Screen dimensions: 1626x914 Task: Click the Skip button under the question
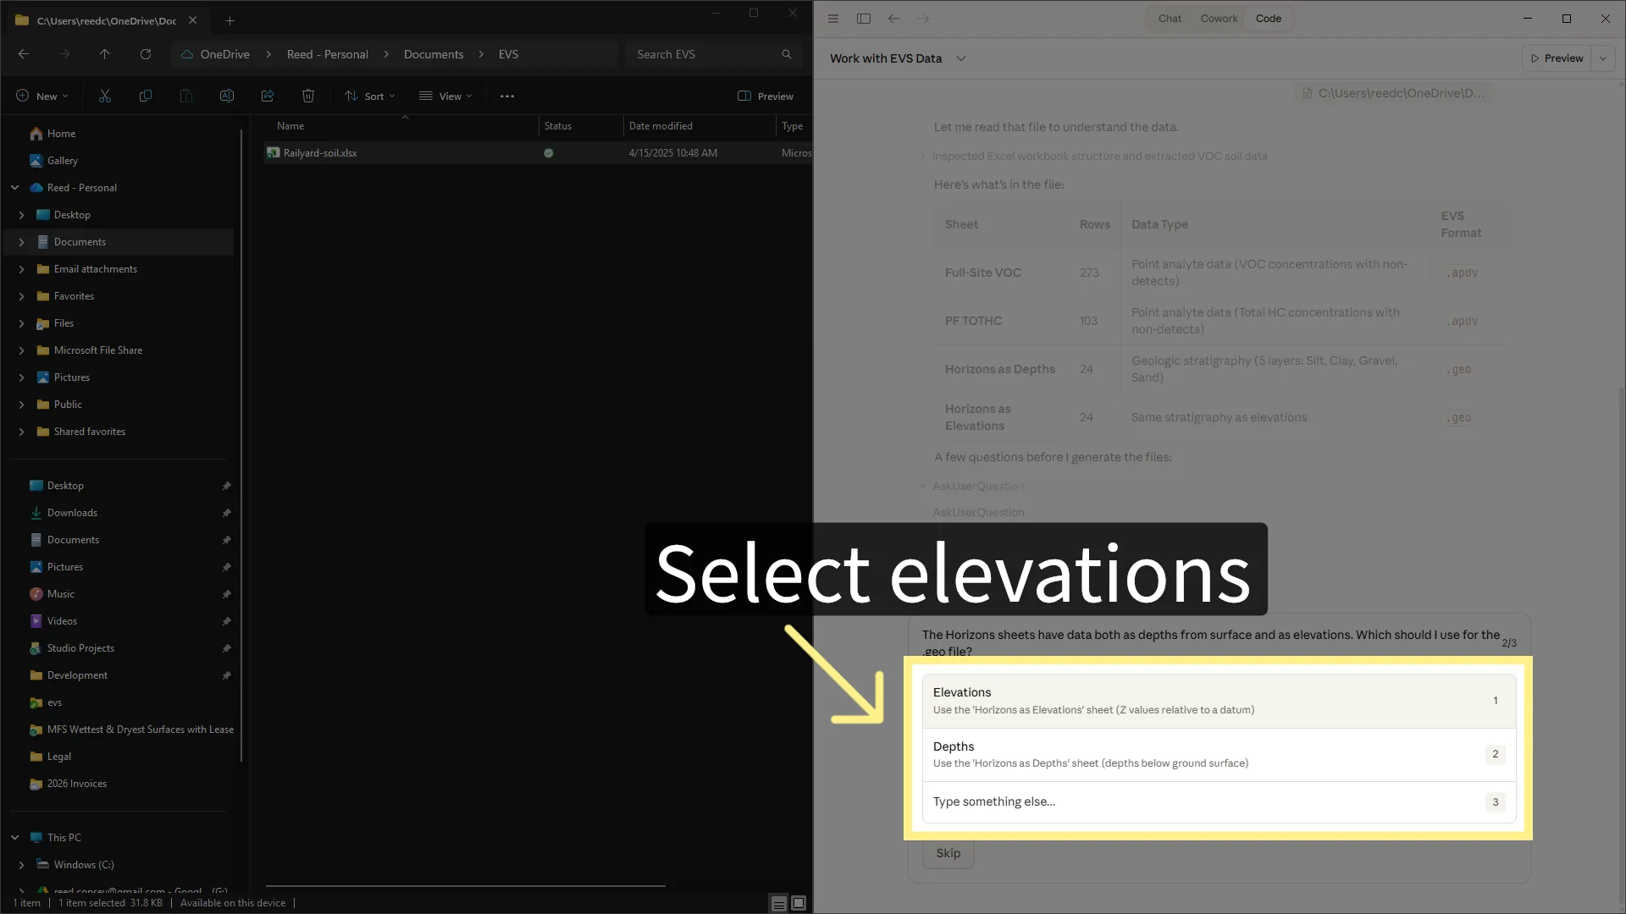(x=948, y=853)
